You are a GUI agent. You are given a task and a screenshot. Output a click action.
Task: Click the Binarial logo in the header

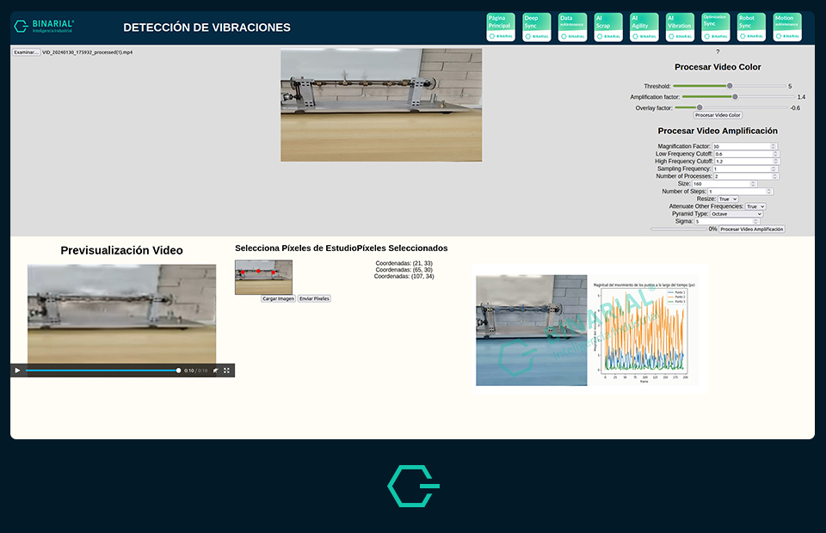pos(45,27)
